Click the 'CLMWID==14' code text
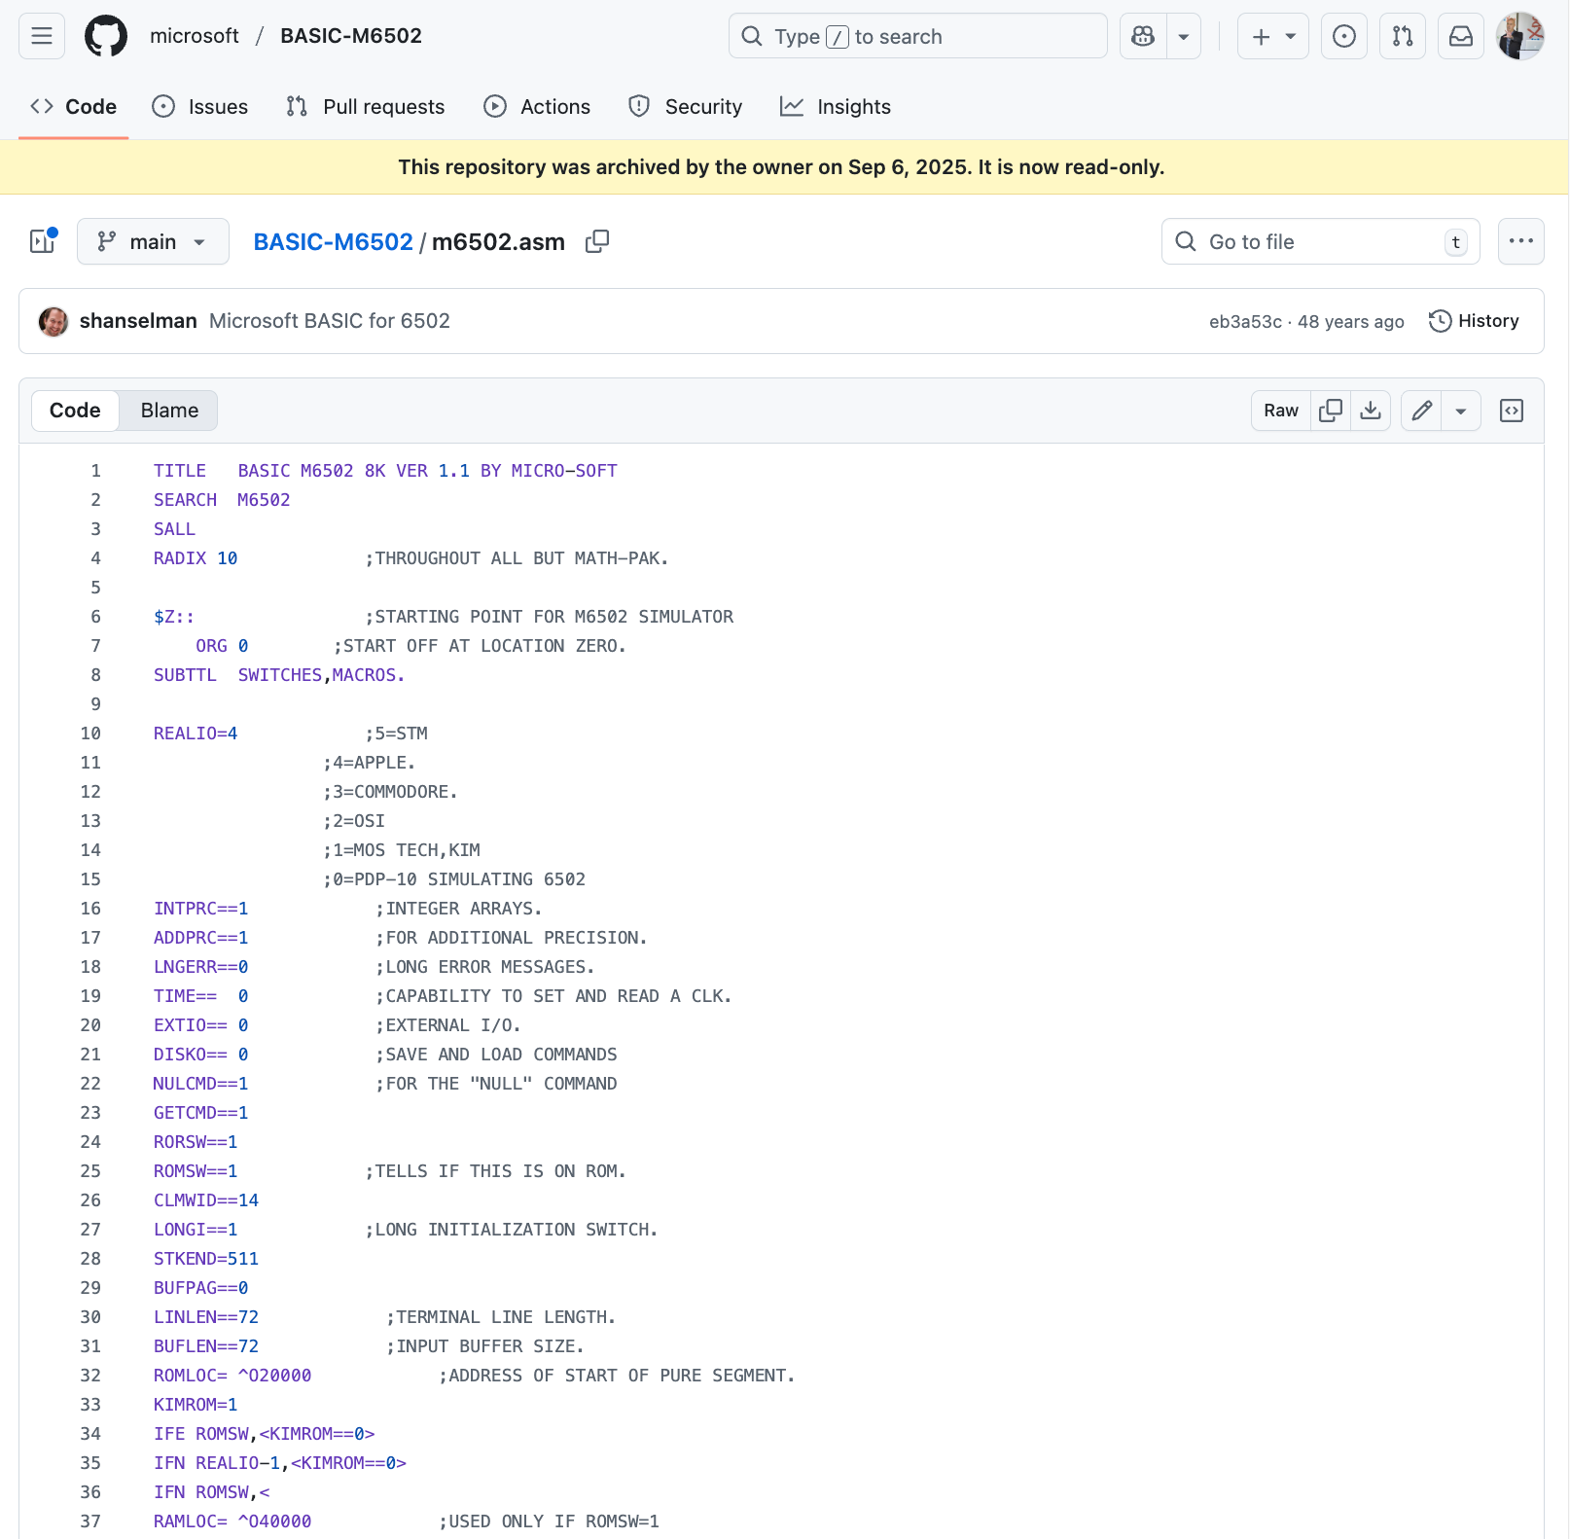The height and width of the screenshot is (1539, 1570). click(206, 1200)
